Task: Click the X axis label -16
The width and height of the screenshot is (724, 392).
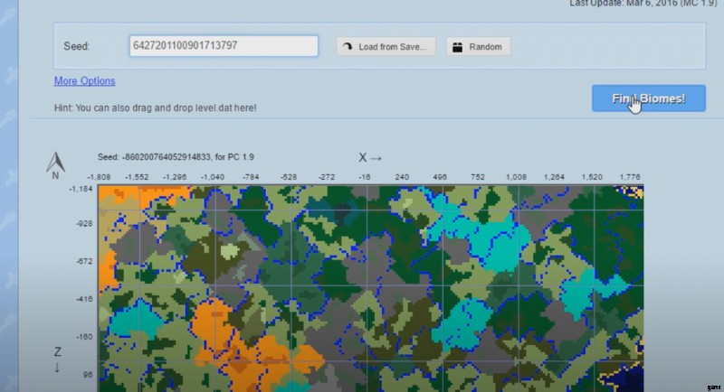Action: click(x=365, y=177)
